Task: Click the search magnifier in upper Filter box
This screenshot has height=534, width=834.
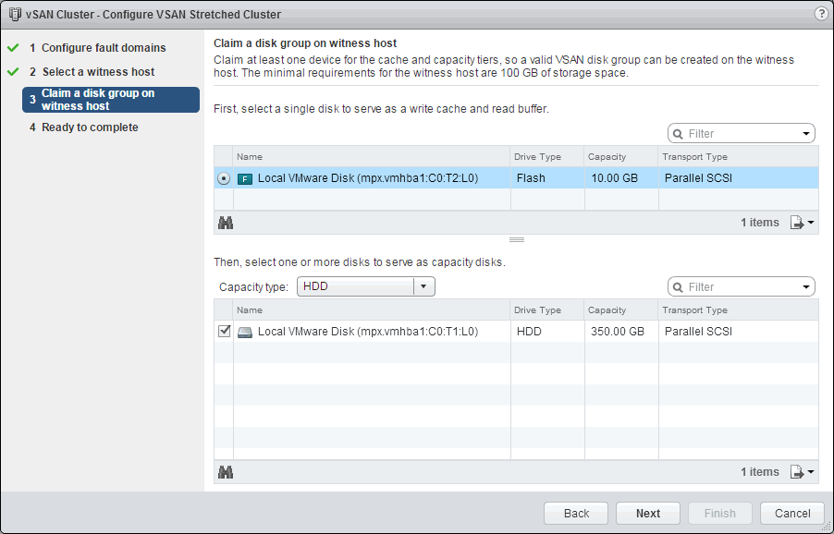Action: point(678,134)
